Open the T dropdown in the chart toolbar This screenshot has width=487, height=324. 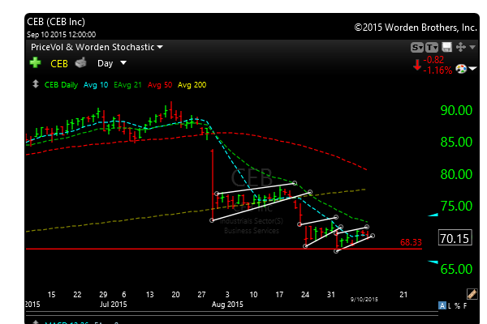click(431, 48)
